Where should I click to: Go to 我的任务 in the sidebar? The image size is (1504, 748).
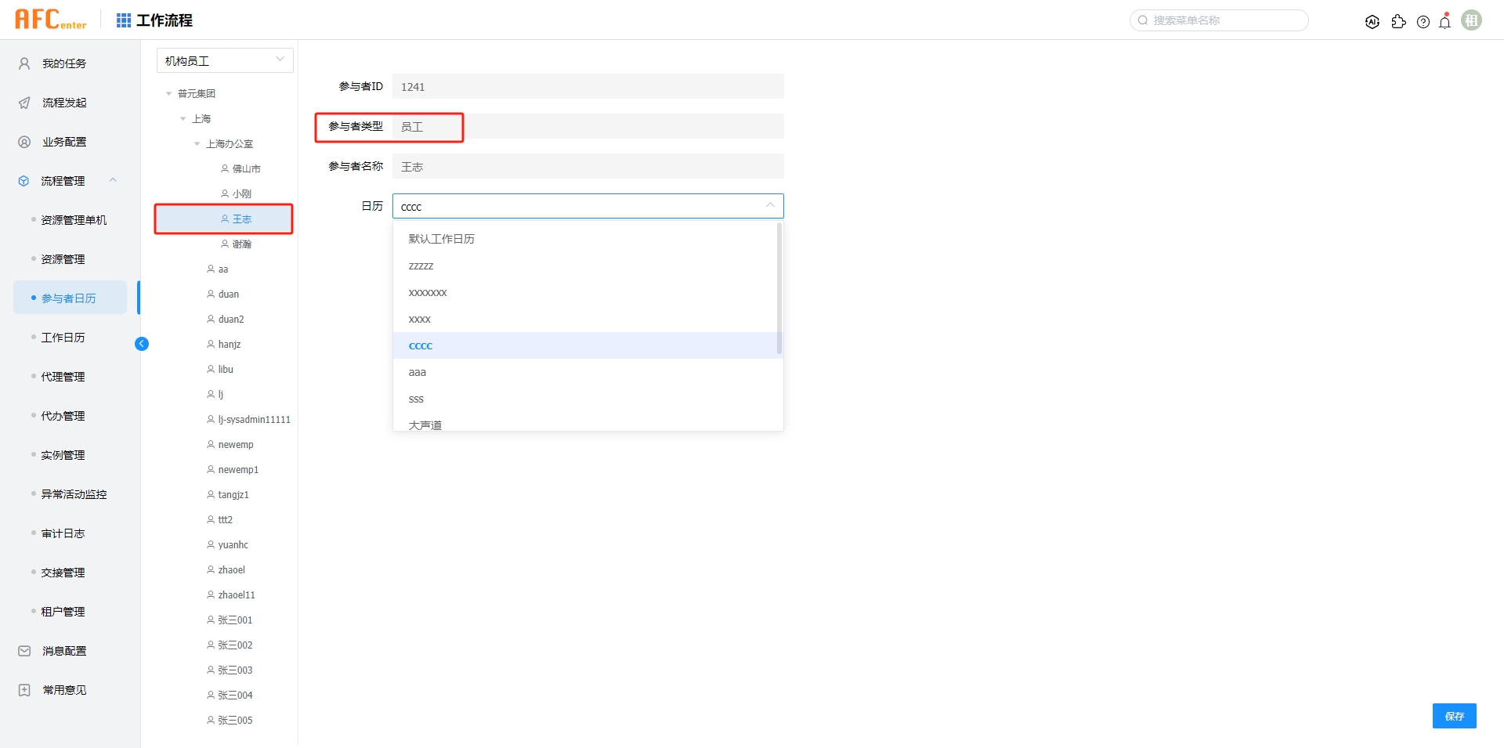[x=64, y=63]
